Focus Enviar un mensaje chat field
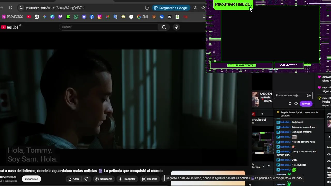Screen dimensions: 331x186 pyautogui.click(x=291, y=95)
